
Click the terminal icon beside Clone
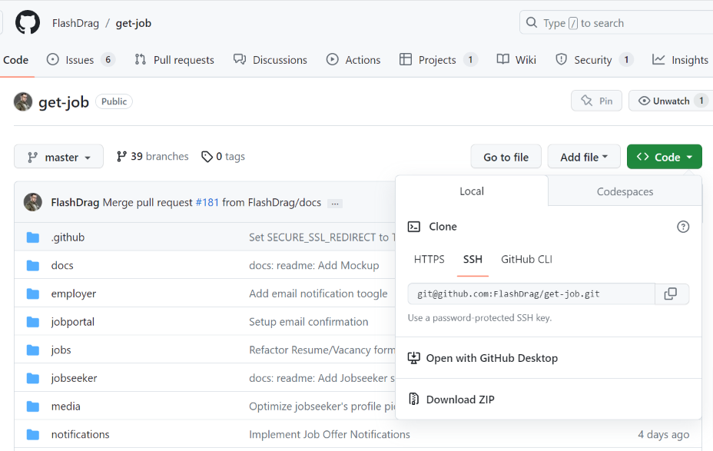click(x=414, y=227)
